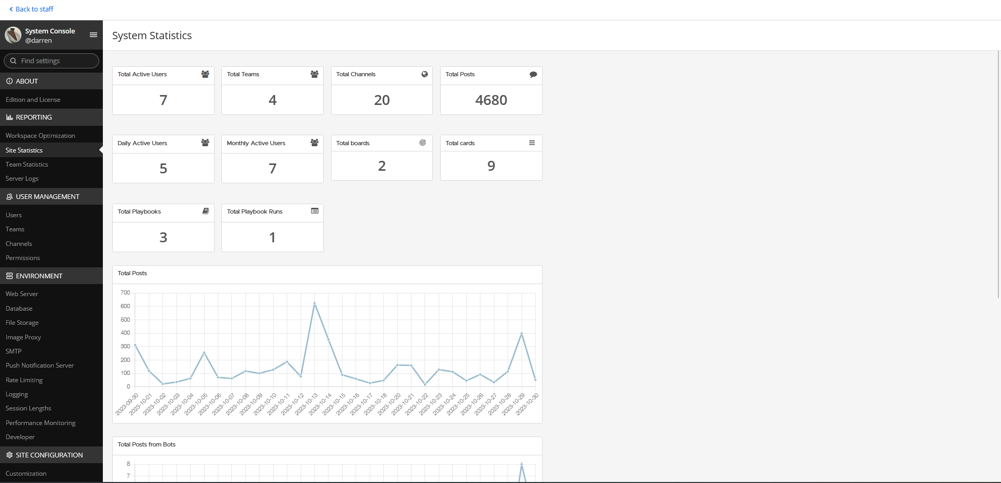Click the Total Teams group icon

(x=314, y=74)
